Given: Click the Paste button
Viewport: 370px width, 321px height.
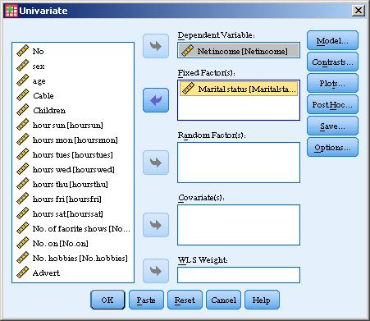Looking at the screenshot, I should [146, 300].
